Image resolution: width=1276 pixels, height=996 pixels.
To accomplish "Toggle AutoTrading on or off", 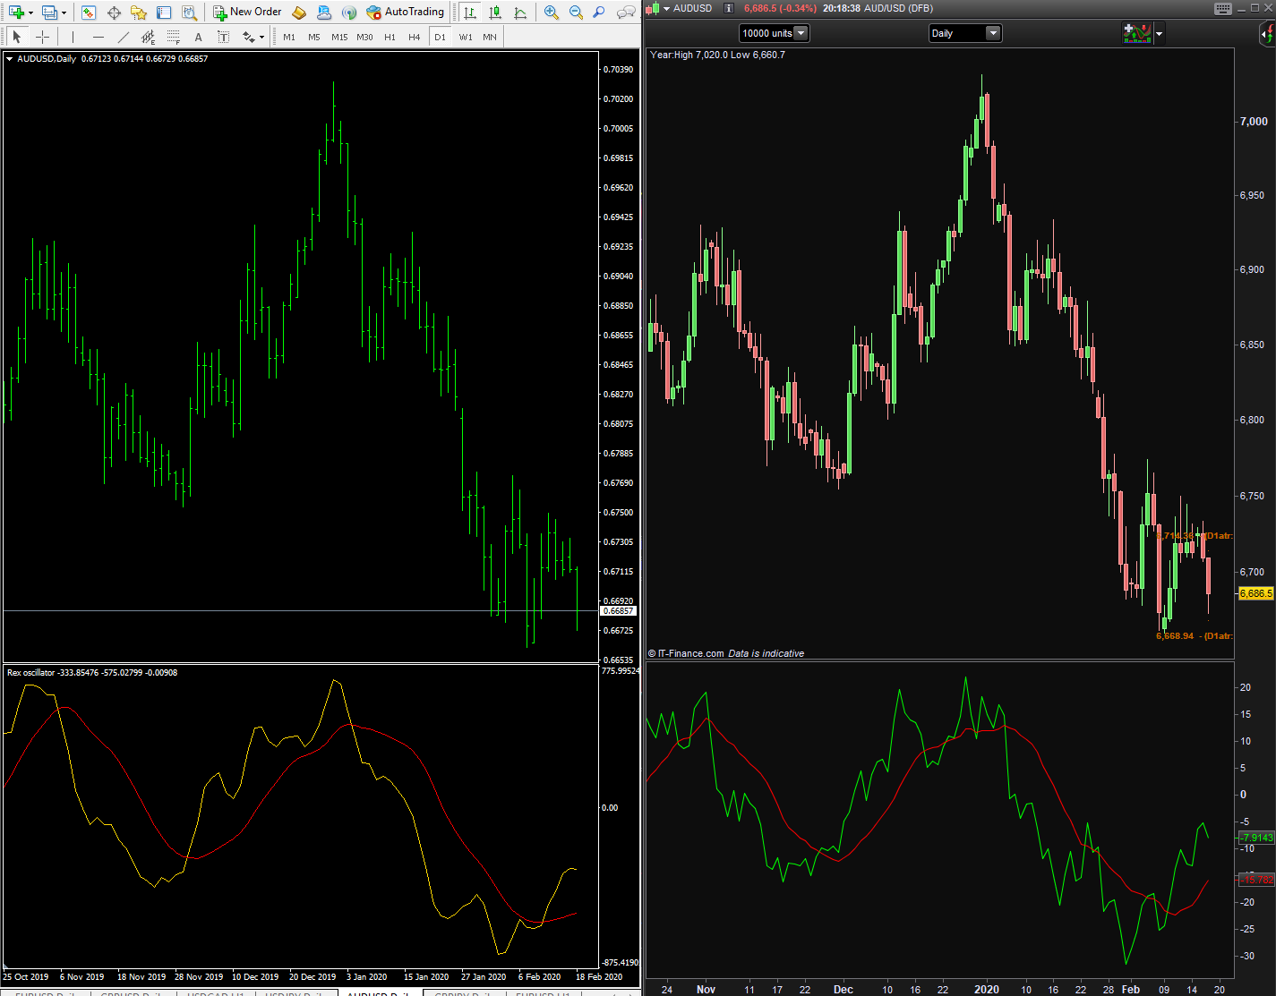I will pyautogui.click(x=405, y=13).
